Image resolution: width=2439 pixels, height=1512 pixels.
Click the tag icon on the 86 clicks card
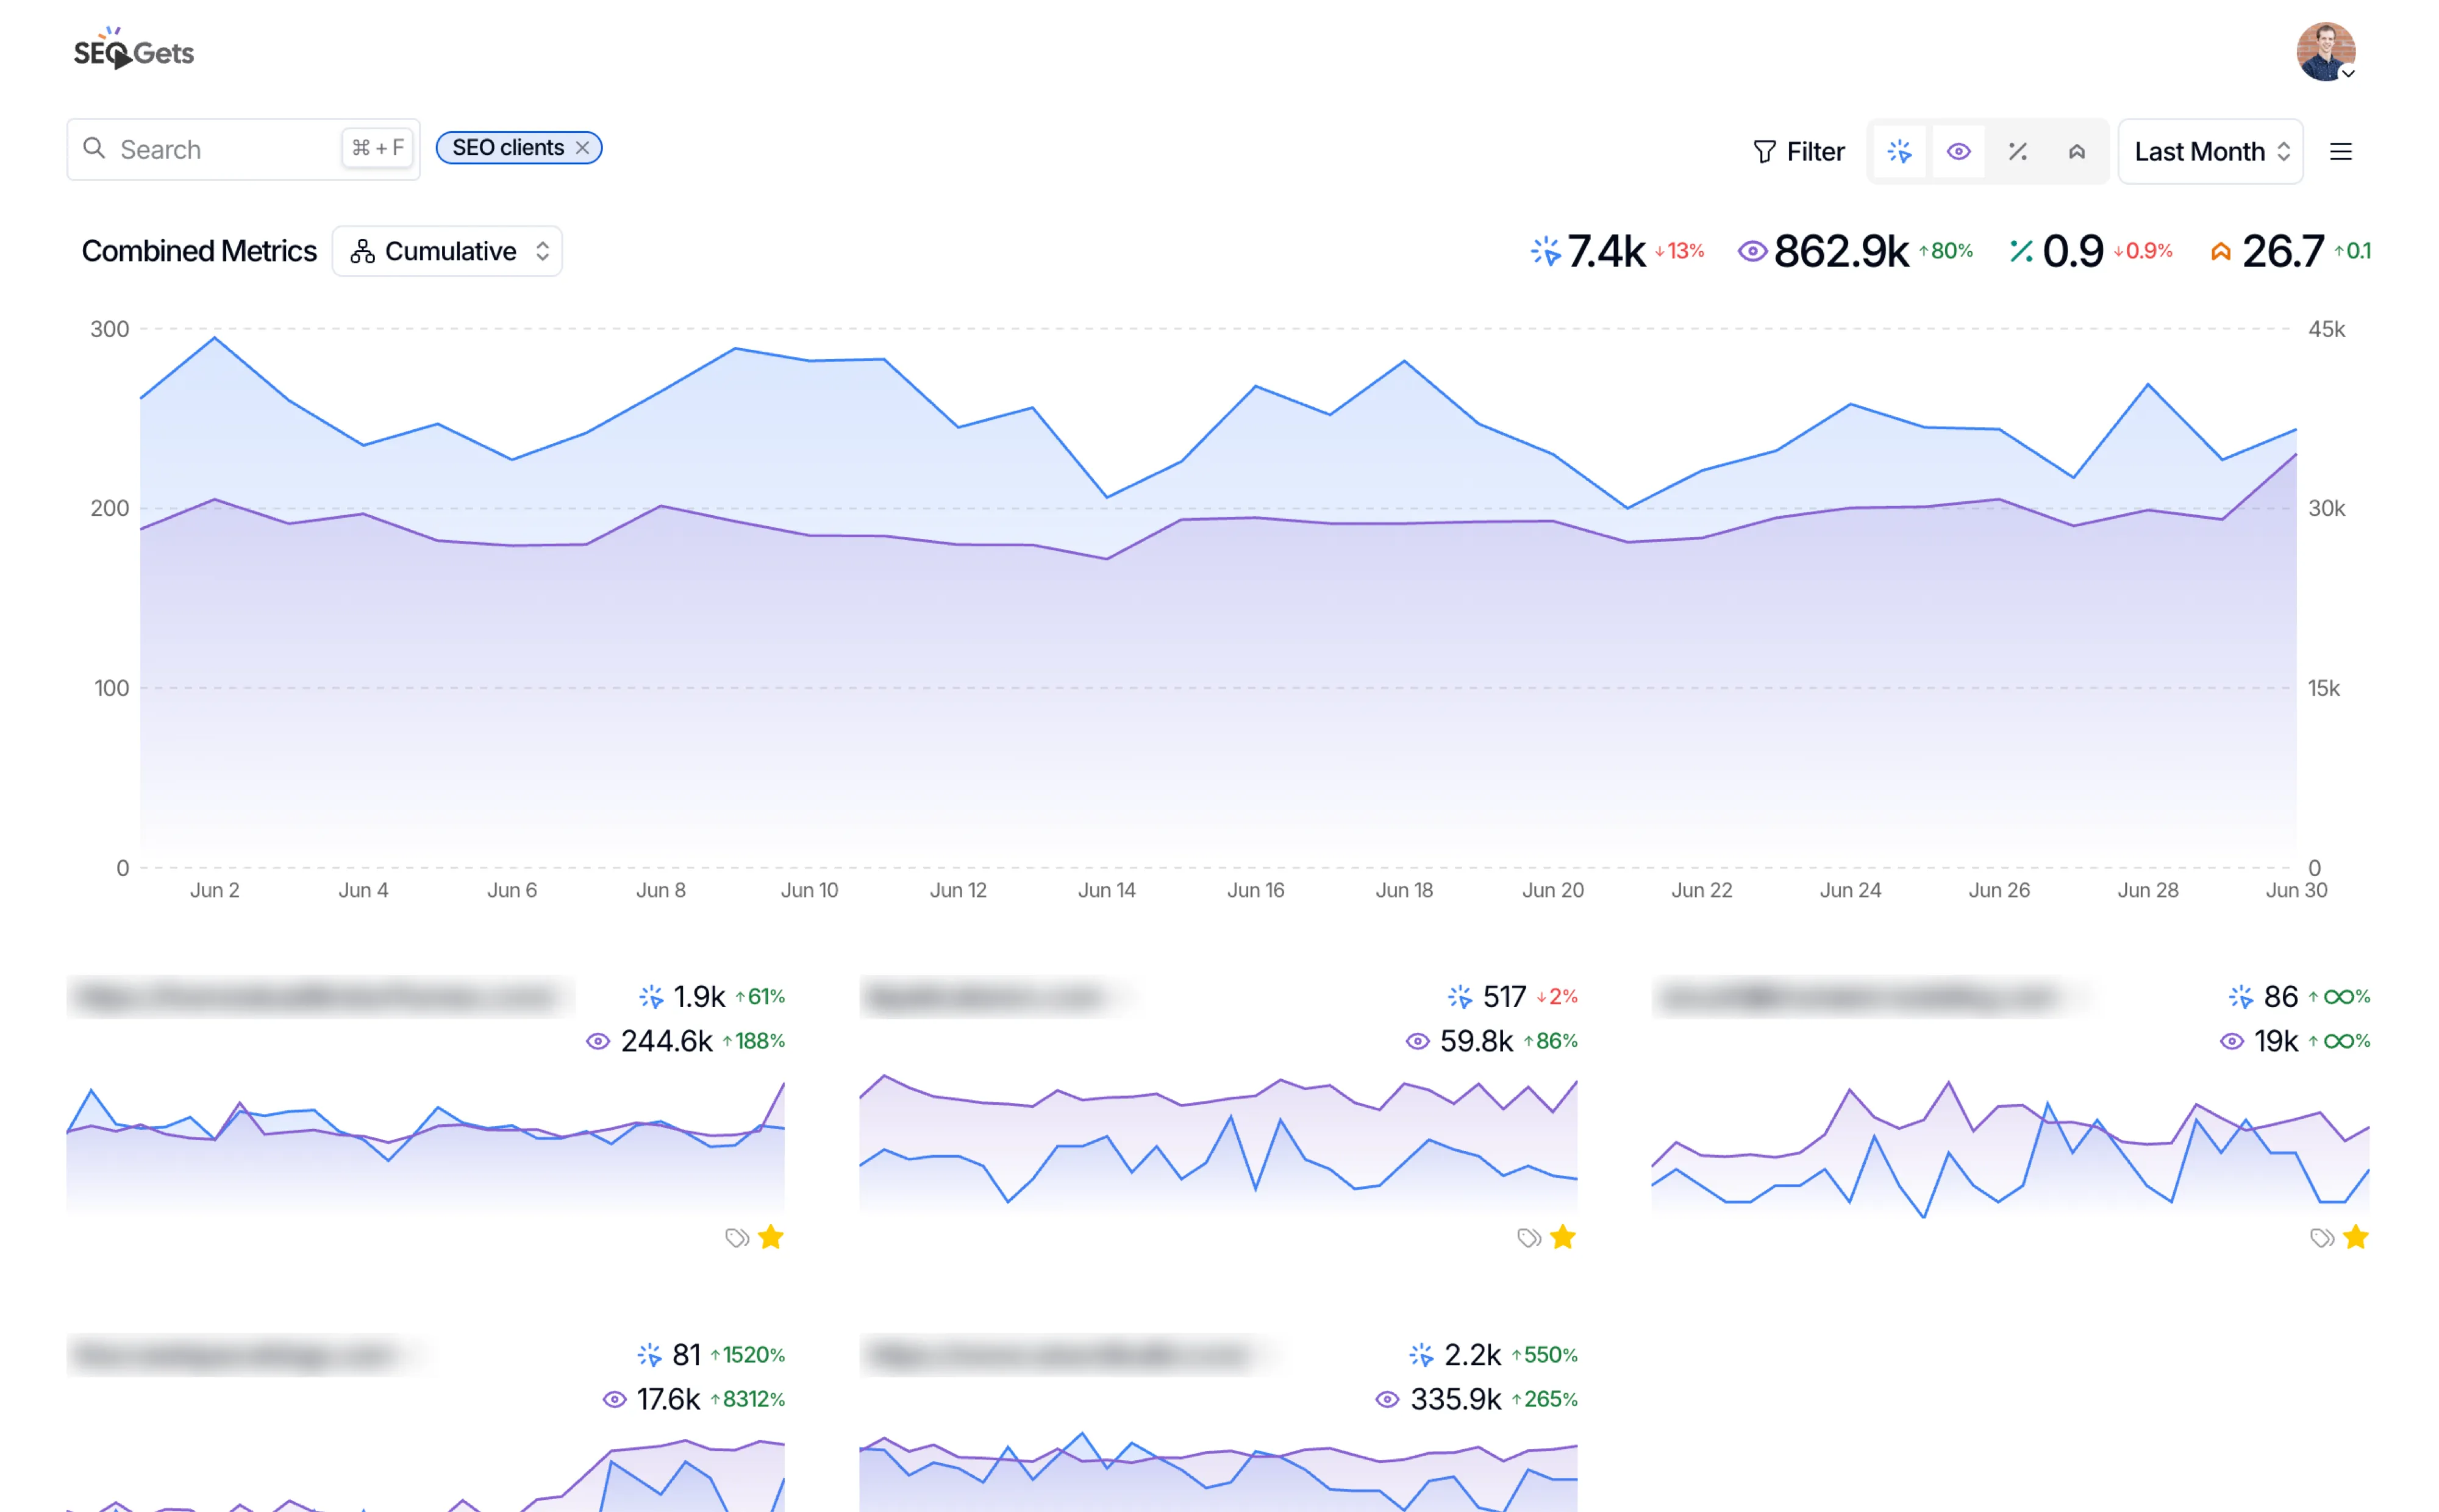coord(2321,1237)
